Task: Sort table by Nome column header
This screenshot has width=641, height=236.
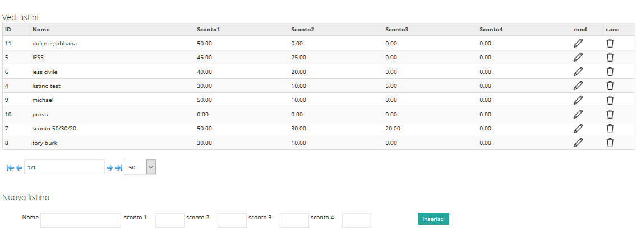Action: (x=41, y=29)
